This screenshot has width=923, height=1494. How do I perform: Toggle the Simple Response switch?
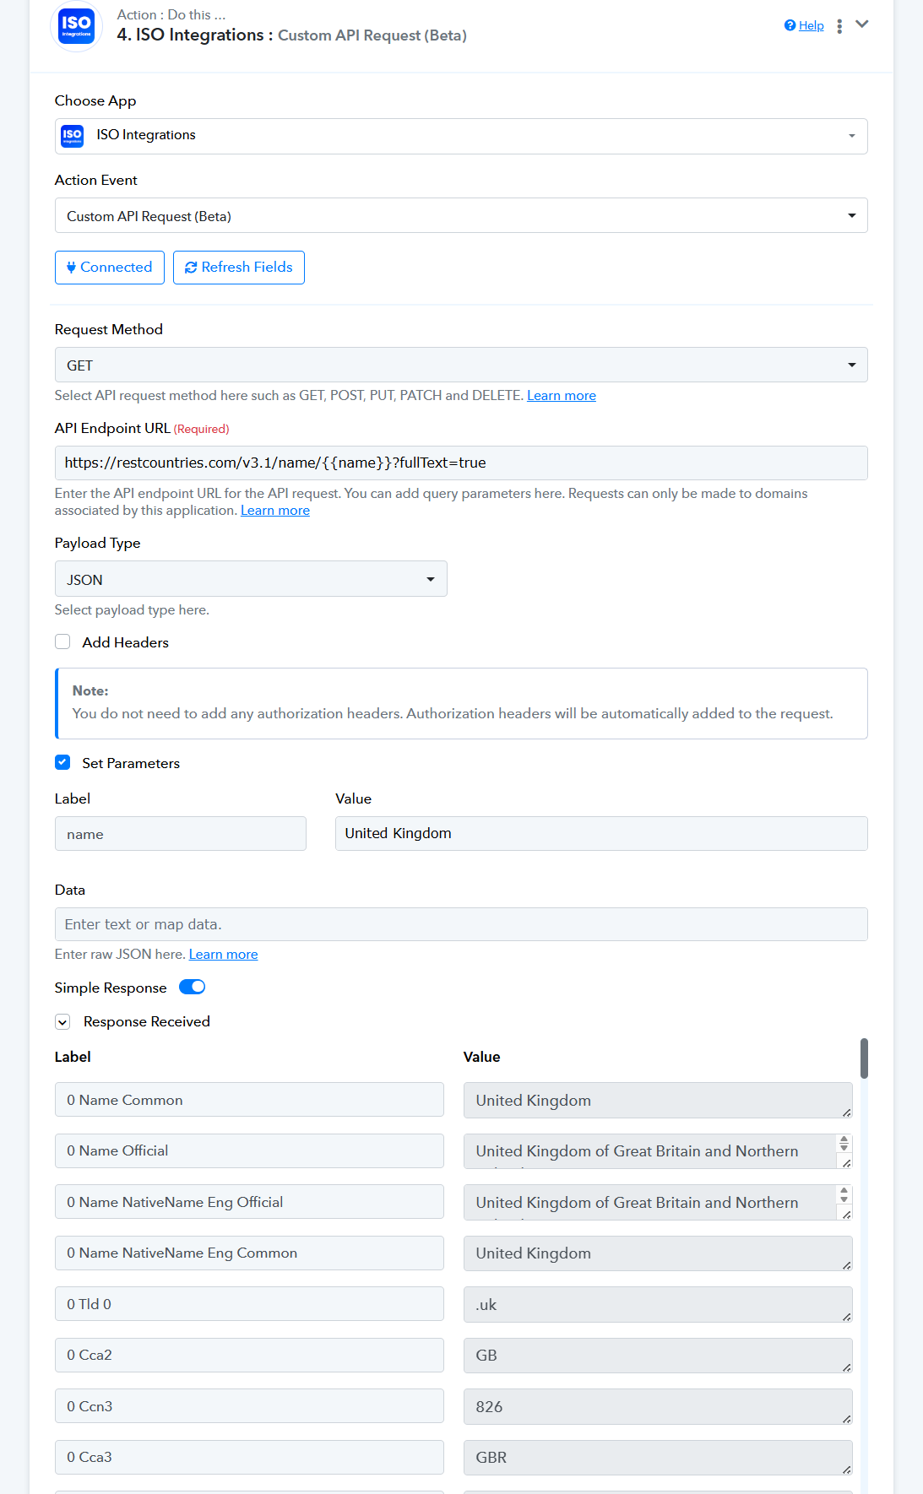(193, 987)
